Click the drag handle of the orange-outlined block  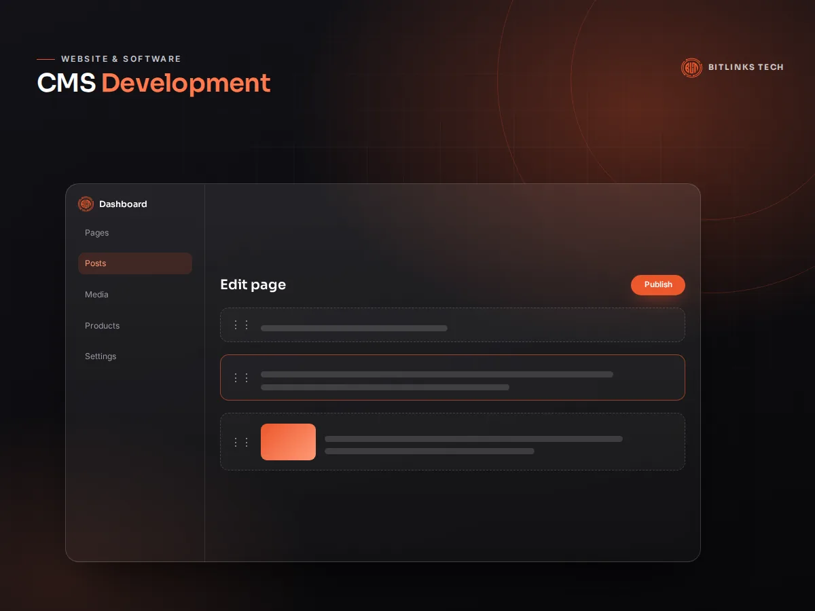pos(241,377)
